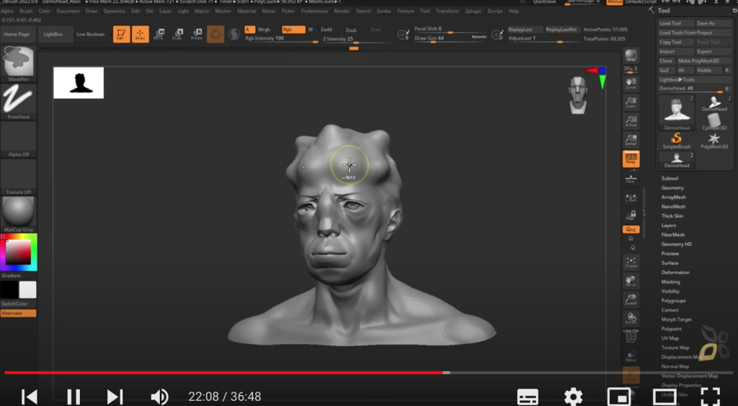738x406 pixels.
Task: Toggle Persp perspective view
Action: (631, 159)
